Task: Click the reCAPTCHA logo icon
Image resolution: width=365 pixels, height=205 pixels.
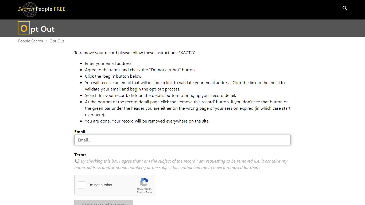Action: [144, 182]
